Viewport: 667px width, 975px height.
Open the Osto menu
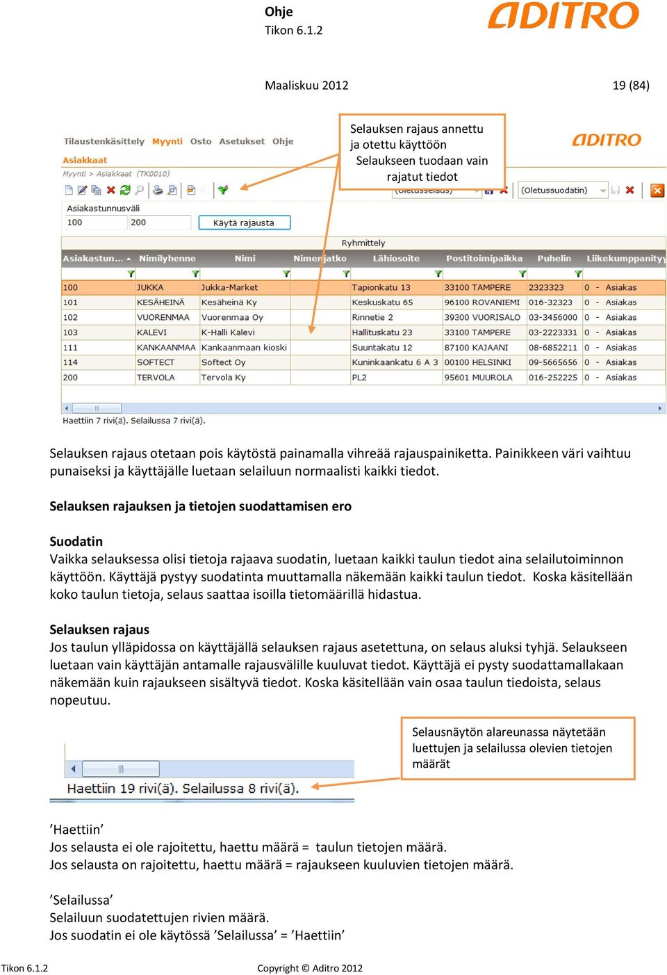coord(201,141)
